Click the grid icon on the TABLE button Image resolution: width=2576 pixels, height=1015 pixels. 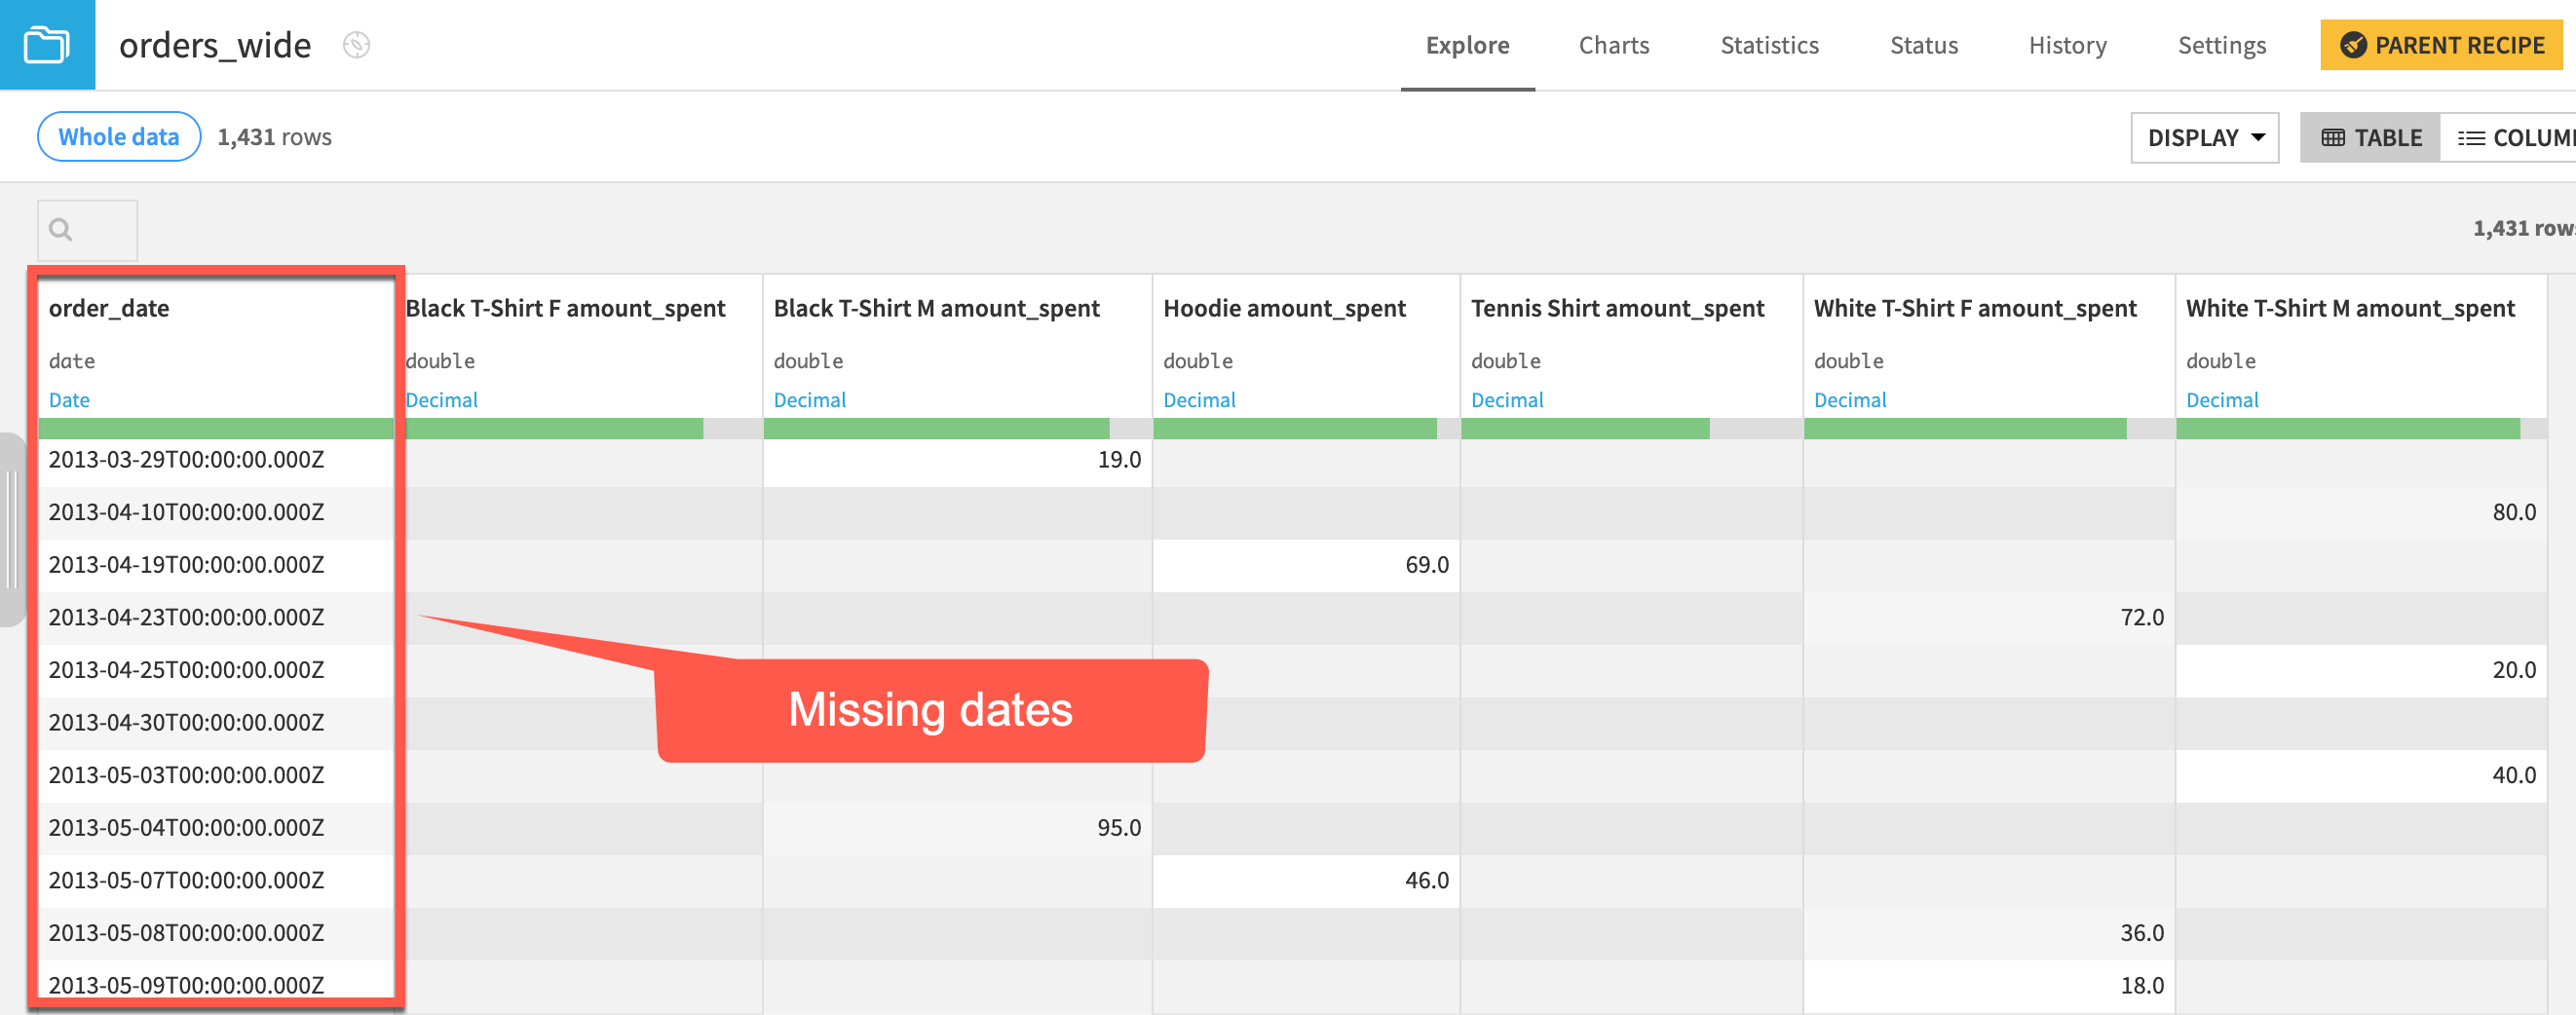tap(2334, 137)
